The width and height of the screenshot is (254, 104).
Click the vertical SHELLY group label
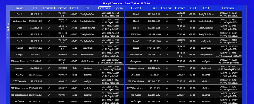tap(8, 31)
